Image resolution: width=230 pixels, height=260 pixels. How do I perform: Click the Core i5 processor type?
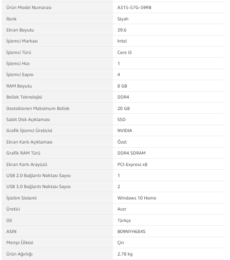coord(124,52)
